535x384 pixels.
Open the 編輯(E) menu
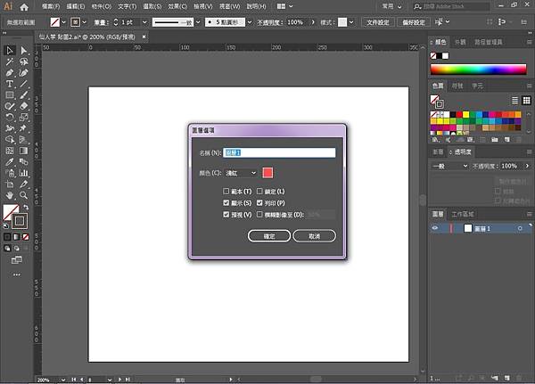coord(76,6)
